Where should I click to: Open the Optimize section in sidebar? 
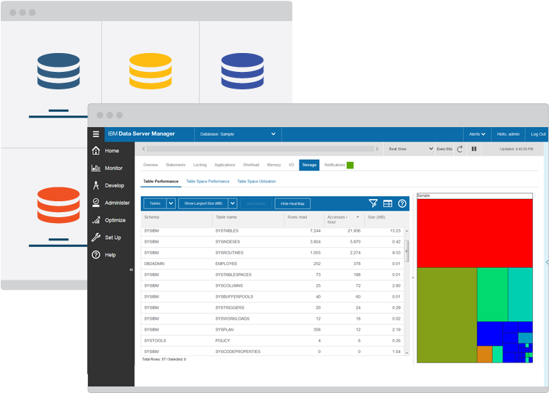108,220
